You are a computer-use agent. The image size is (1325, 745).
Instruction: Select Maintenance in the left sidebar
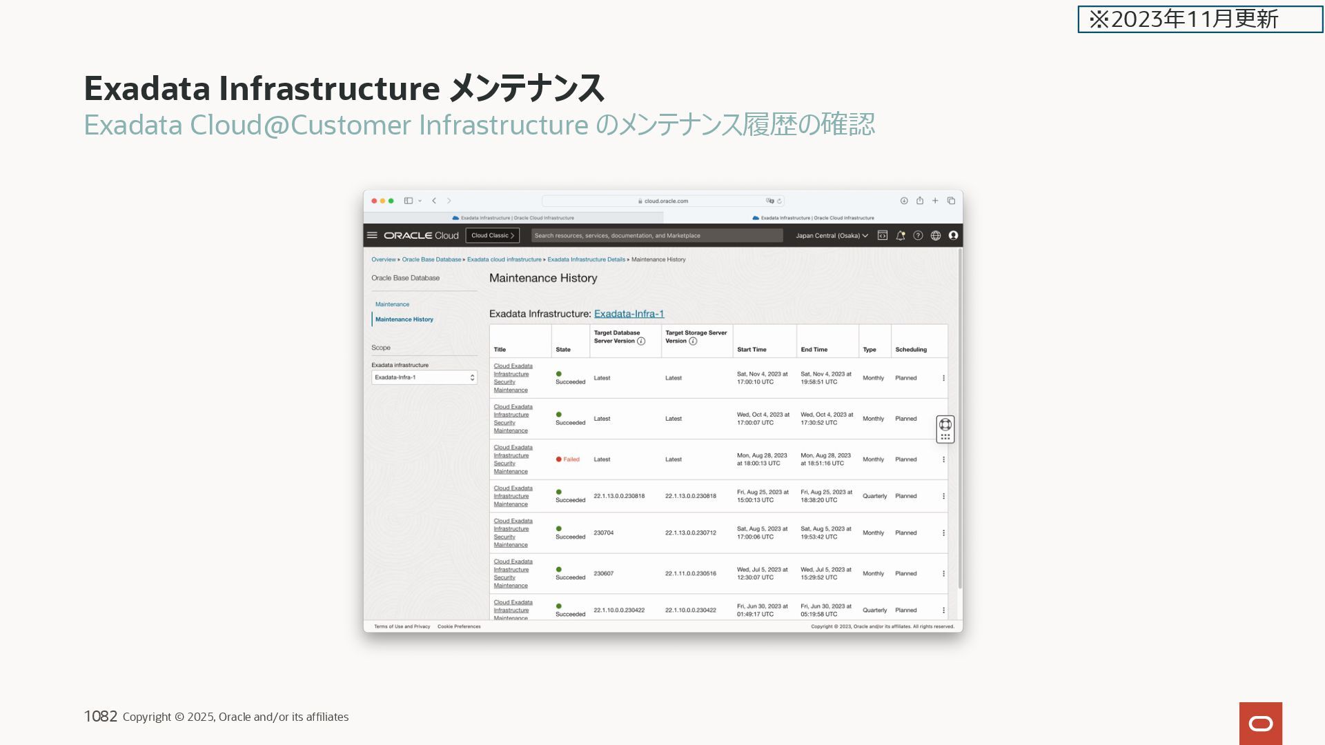coord(392,304)
